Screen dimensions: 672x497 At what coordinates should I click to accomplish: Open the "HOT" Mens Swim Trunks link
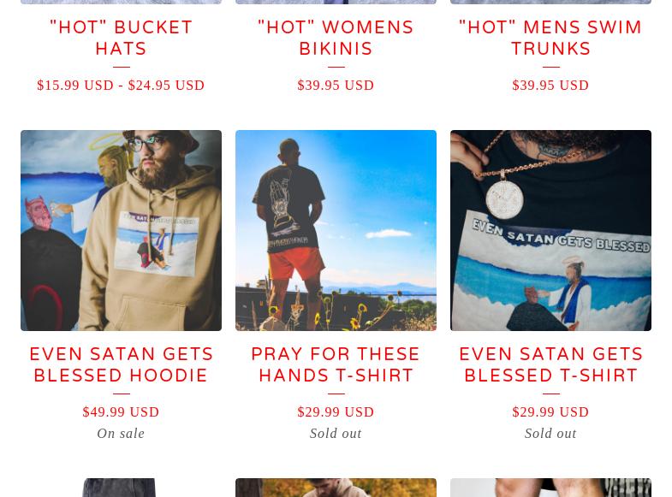(x=550, y=38)
